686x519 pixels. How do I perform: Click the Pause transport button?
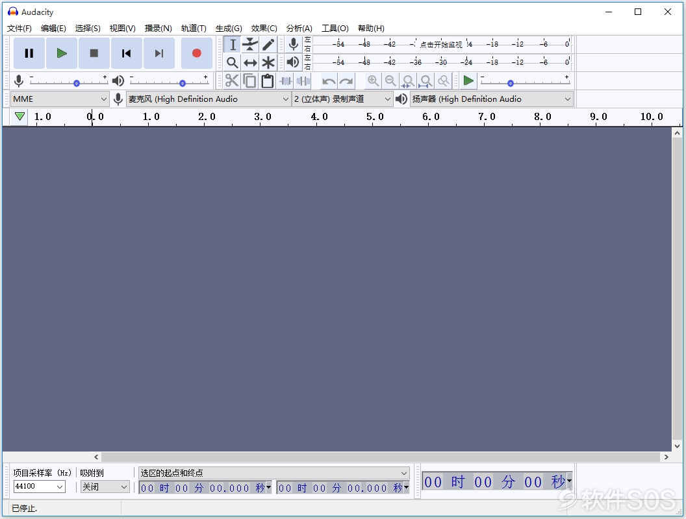pos(29,53)
